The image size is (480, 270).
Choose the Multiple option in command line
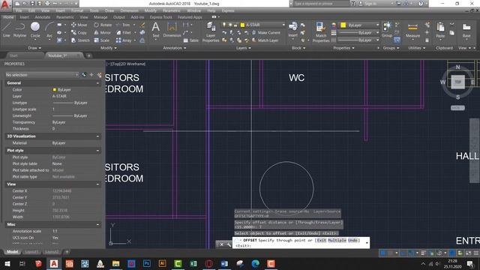click(x=337, y=240)
